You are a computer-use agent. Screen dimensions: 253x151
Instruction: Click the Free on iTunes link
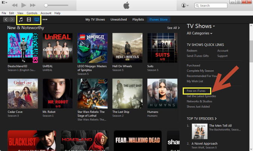pyautogui.click(x=196, y=91)
